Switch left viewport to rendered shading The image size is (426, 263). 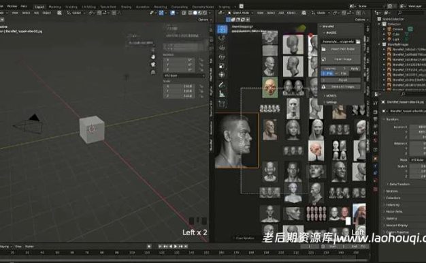205,13
